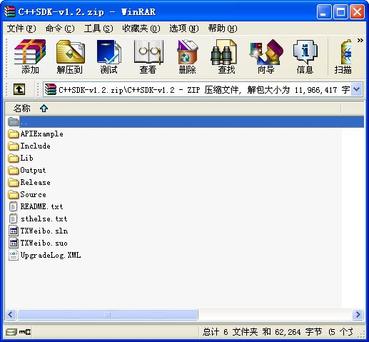This screenshot has width=369, height=342.
Task: Open the File (文件) menu
Action: pos(21,29)
